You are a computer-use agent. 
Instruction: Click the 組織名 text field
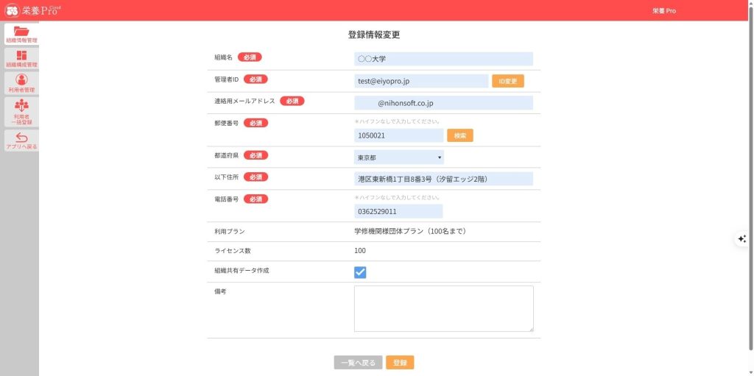pos(443,59)
